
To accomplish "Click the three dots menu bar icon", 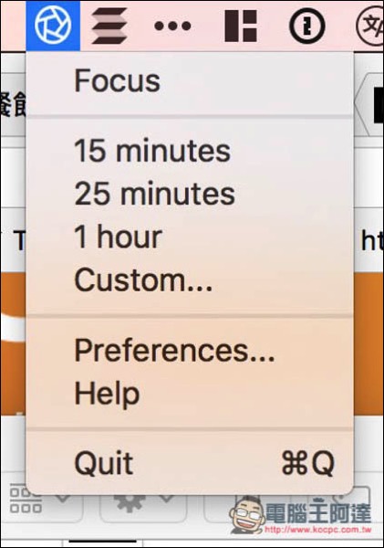I will click(172, 26).
